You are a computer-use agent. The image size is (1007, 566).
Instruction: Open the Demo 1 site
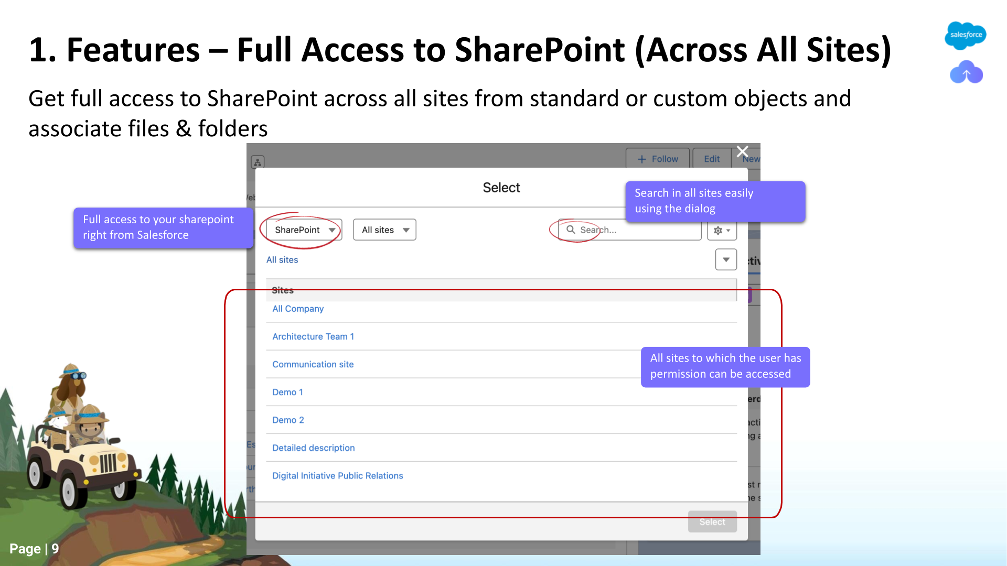pos(287,392)
